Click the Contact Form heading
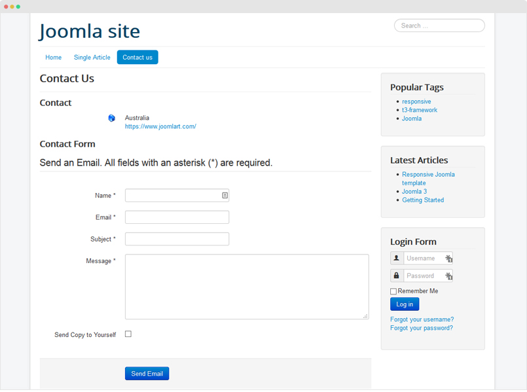 [67, 144]
